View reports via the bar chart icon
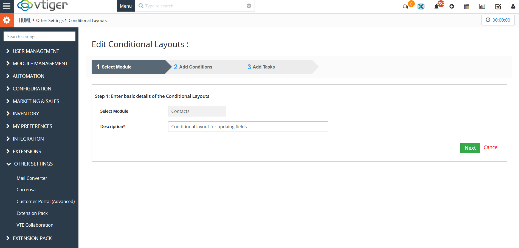This screenshot has height=248, width=519. point(482,6)
